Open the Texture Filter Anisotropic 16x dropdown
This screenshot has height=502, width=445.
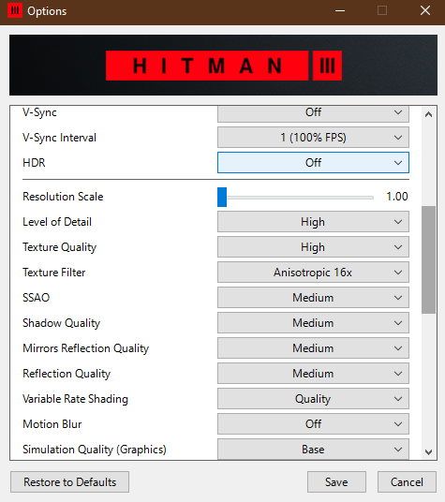[313, 273]
